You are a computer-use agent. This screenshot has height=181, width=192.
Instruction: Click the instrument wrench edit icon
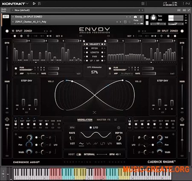point(6,17)
